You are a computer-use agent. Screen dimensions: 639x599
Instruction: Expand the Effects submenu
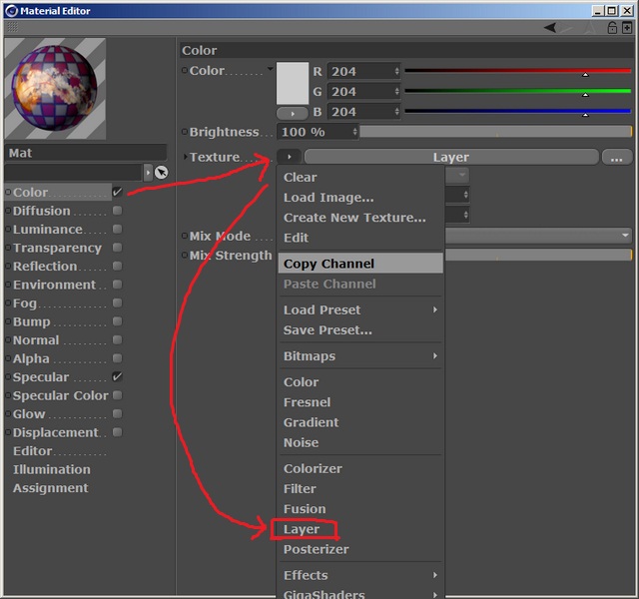coord(360,575)
